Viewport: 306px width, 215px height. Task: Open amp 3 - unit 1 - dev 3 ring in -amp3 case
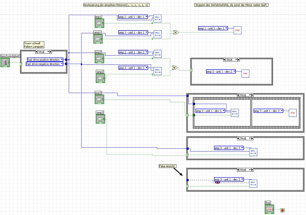click(229, 148)
